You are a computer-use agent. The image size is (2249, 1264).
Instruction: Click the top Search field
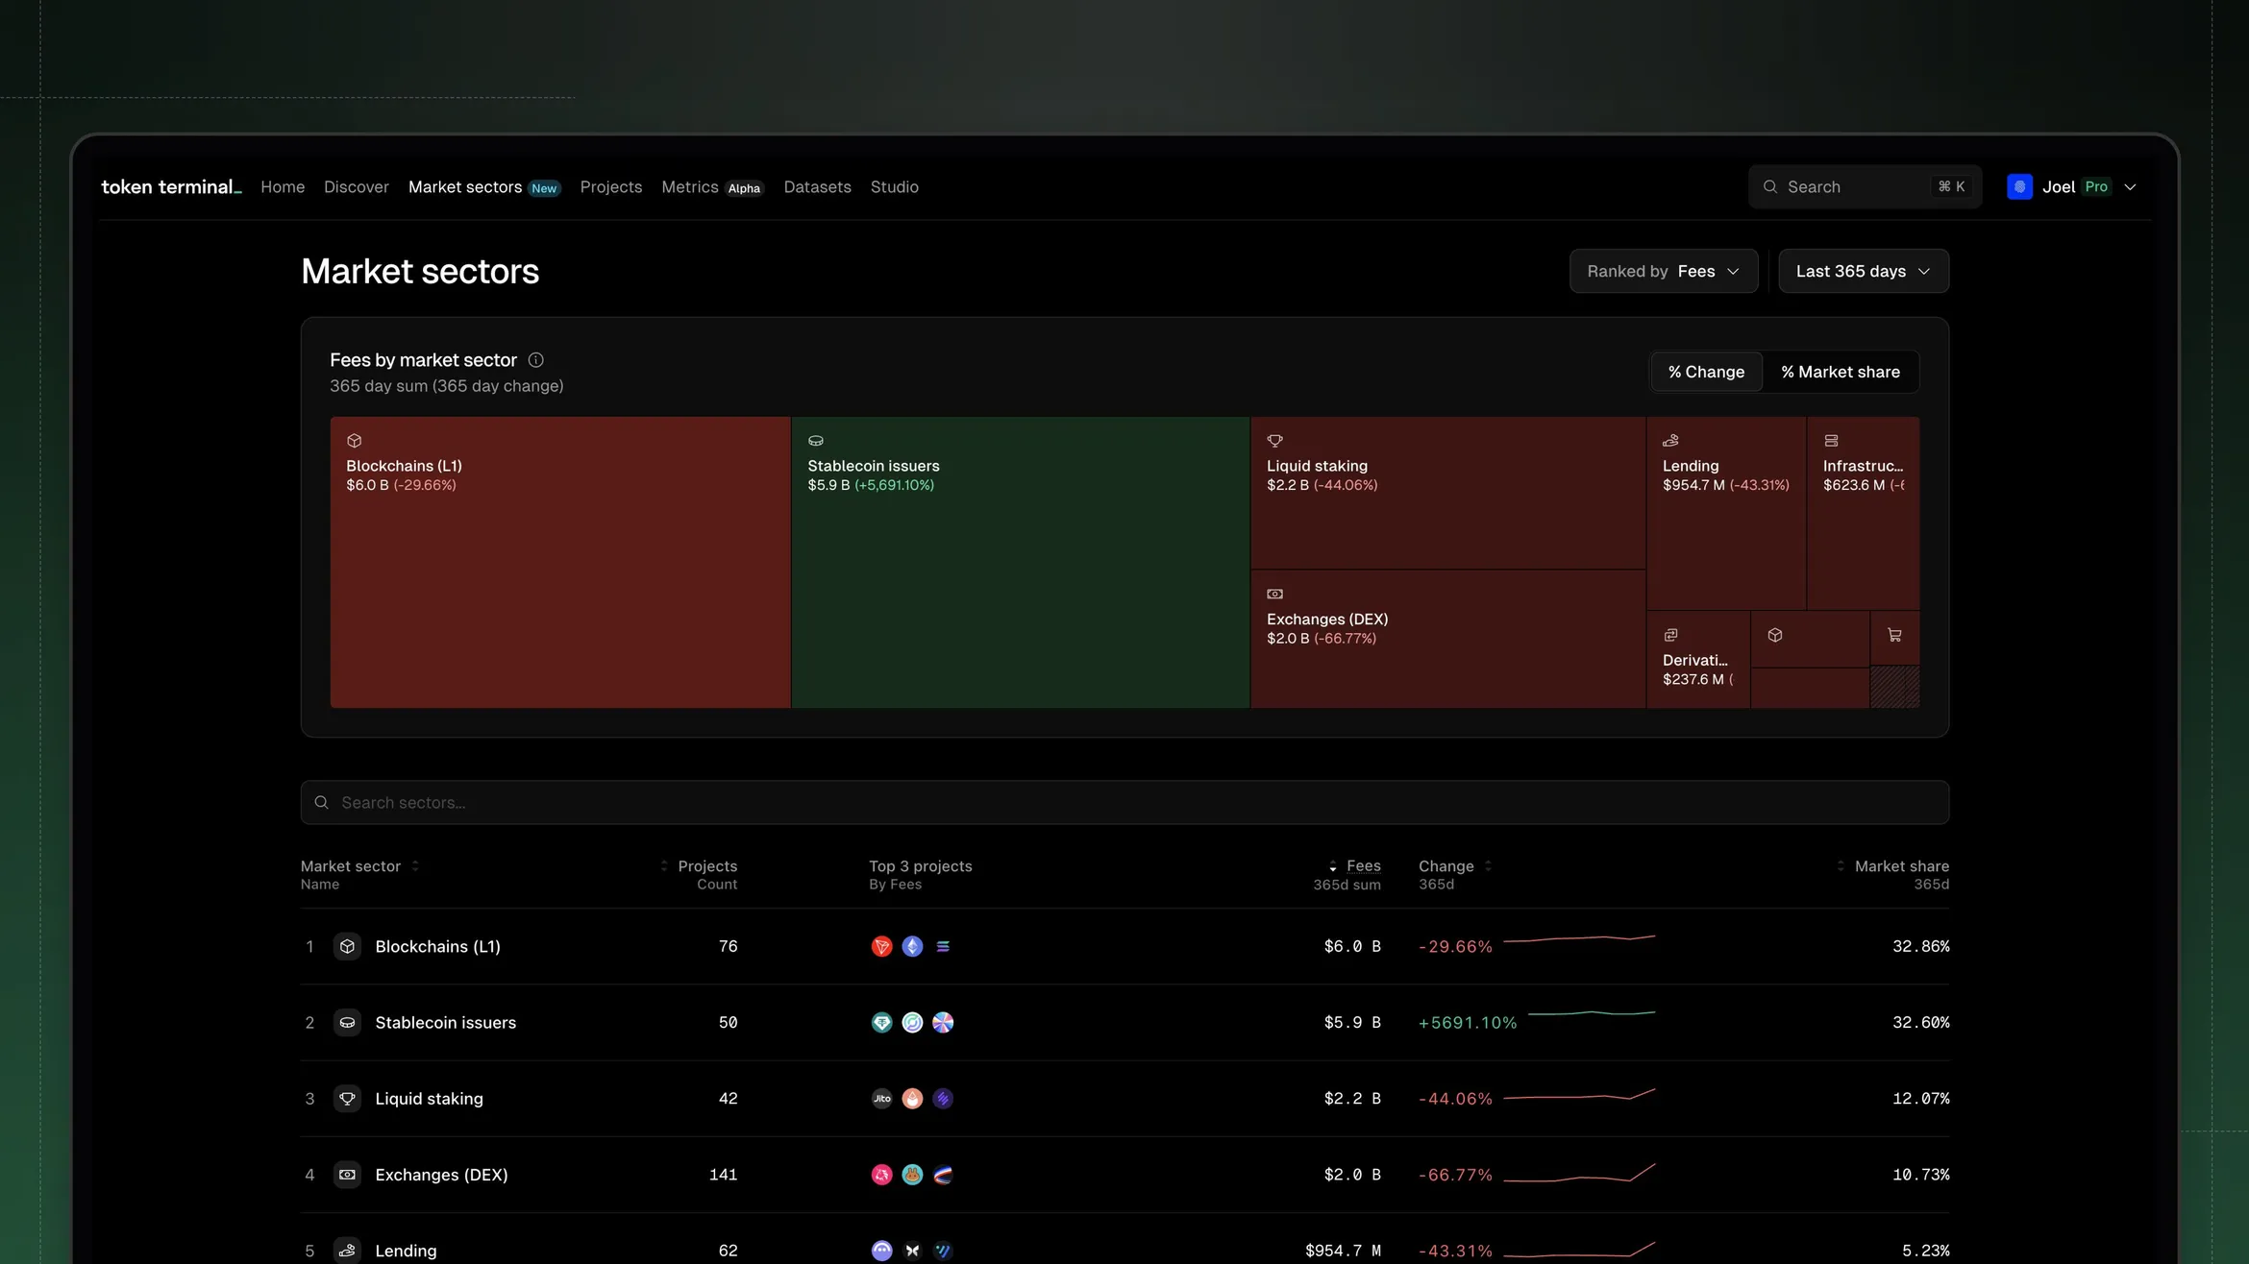pyautogui.click(x=1865, y=186)
